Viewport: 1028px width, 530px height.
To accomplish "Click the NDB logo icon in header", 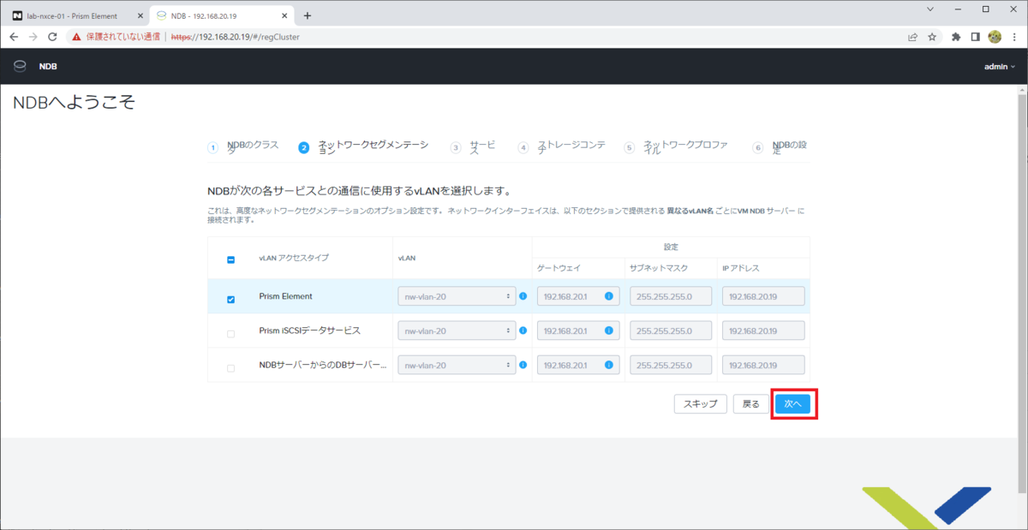I will click(x=20, y=66).
